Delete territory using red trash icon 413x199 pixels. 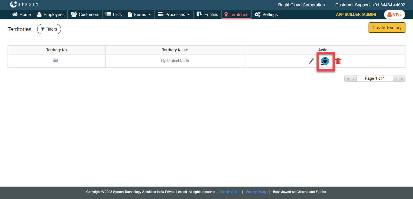[338, 61]
